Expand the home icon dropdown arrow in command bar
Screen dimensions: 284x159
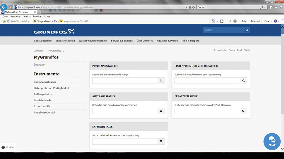217,21
